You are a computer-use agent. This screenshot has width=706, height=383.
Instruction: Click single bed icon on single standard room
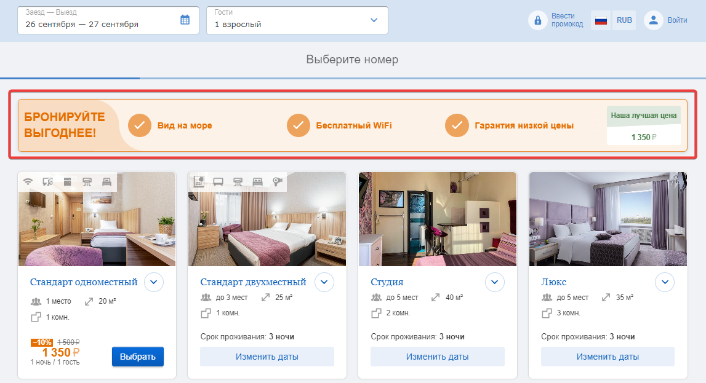106,181
